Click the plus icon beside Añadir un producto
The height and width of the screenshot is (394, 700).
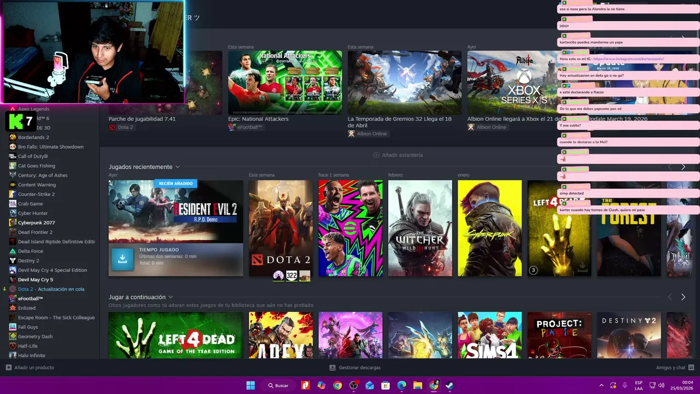pos(8,368)
